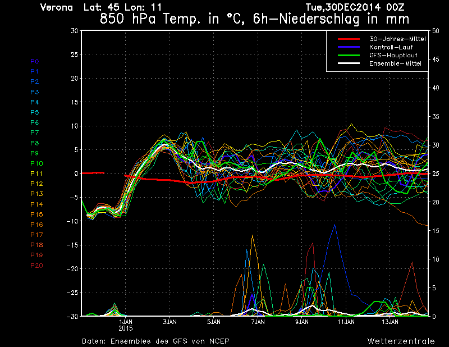Image resolution: width=449 pixels, height=347 pixels.
Task: Click the "P3" ensemble member label
Action: point(35,92)
